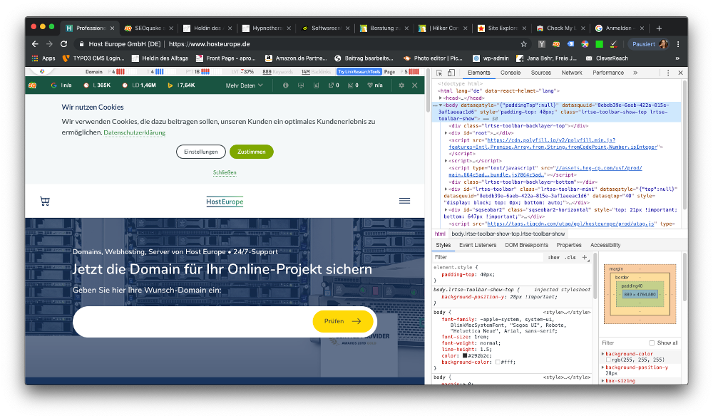
Task: Select the DevTools inspect element tool
Action: point(439,73)
